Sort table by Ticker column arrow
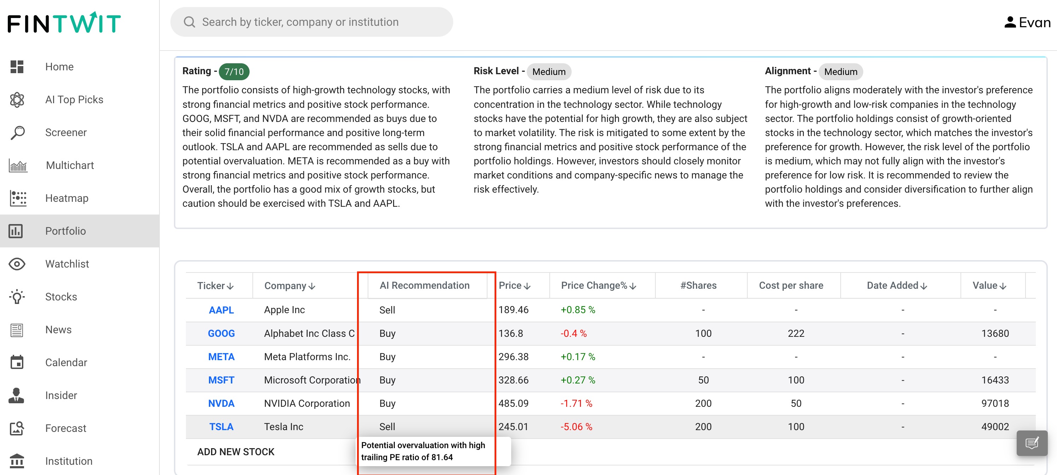Screen dimensions: 1057x475 pyautogui.click(x=230, y=286)
